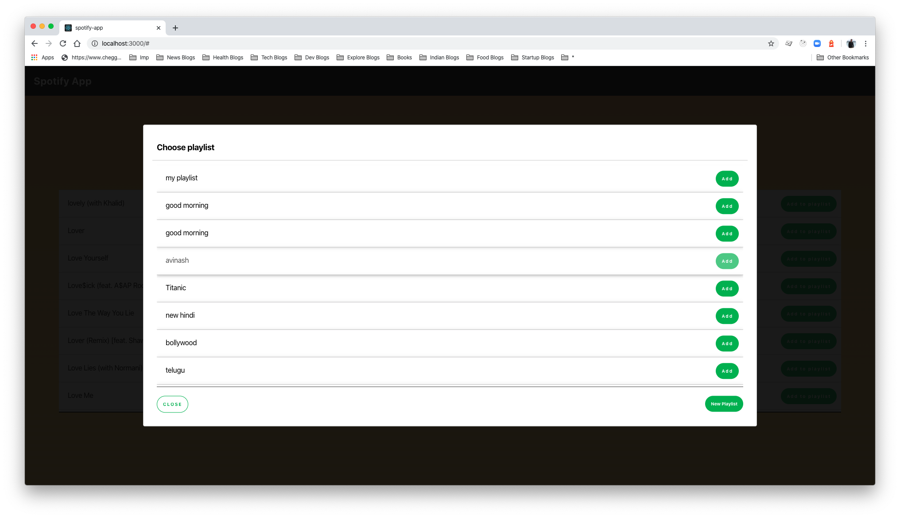Viewport: 900px width, 518px height.
Task: Click Add button for second 'good morning'
Action: [727, 233]
